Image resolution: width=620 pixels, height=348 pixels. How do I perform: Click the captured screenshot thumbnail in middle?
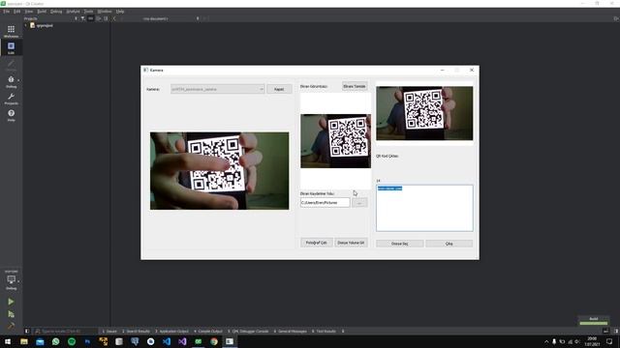tap(336, 141)
